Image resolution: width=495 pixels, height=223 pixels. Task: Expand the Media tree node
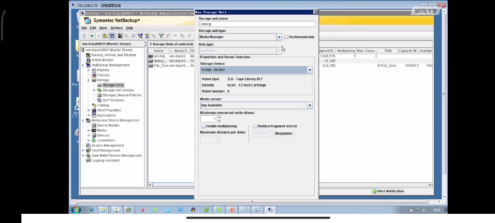(x=89, y=131)
